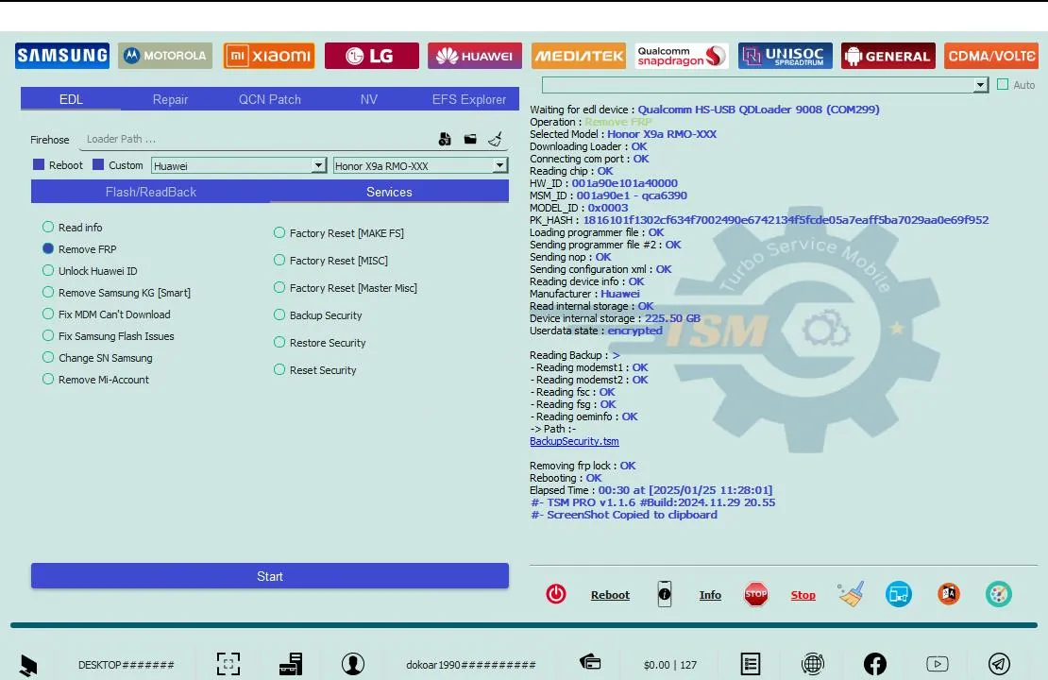Click the phone info icon
1048x680 pixels.
665,594
